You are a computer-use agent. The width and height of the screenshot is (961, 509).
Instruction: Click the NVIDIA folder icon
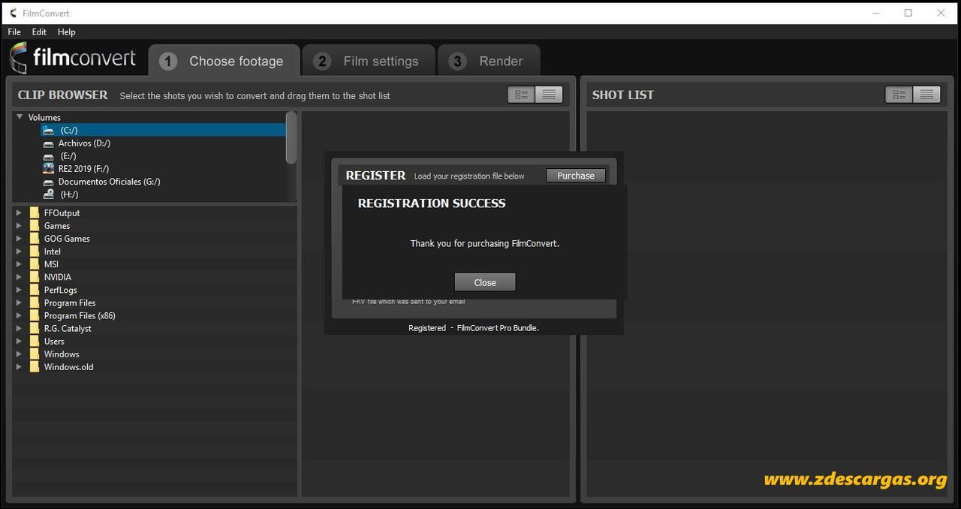(x=35, y=277)
